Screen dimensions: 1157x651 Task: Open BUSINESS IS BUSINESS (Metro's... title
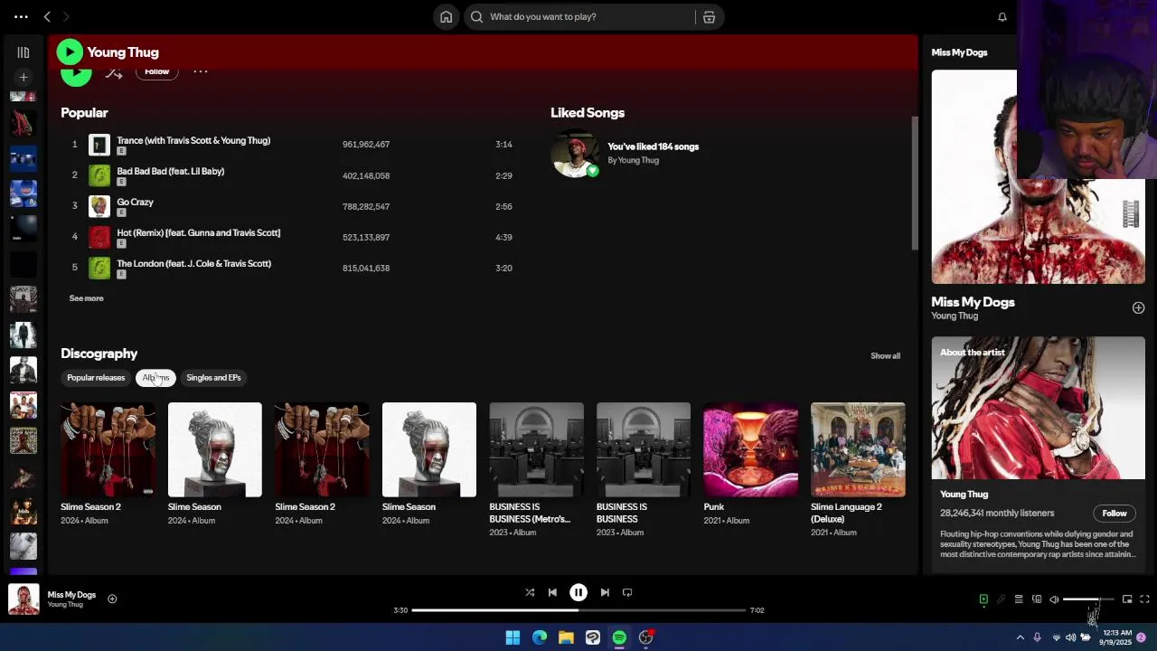pyautogui.click(x=530, y=513)
